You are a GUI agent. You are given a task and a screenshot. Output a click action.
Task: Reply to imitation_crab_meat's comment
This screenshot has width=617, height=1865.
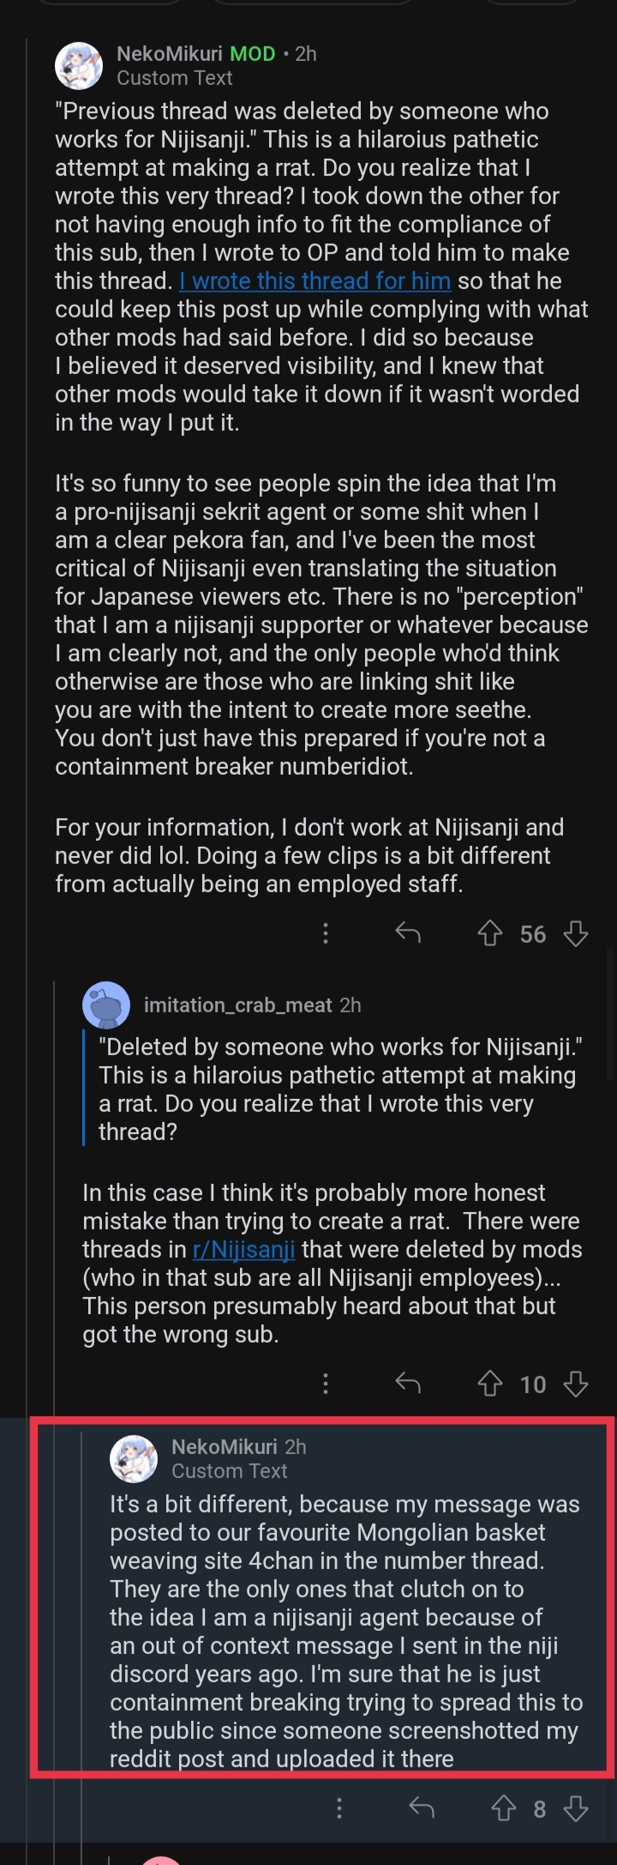[x=408, y=1384]
